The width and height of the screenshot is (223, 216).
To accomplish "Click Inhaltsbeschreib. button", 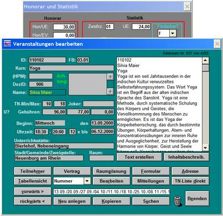I will (186, 157).
